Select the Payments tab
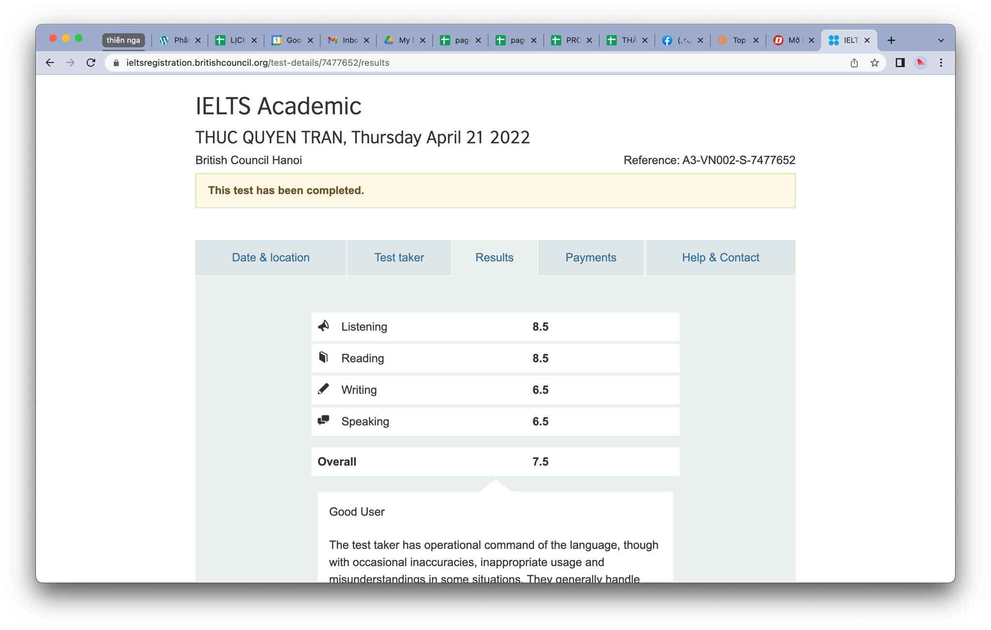991x630 pixels. point(590,257)
